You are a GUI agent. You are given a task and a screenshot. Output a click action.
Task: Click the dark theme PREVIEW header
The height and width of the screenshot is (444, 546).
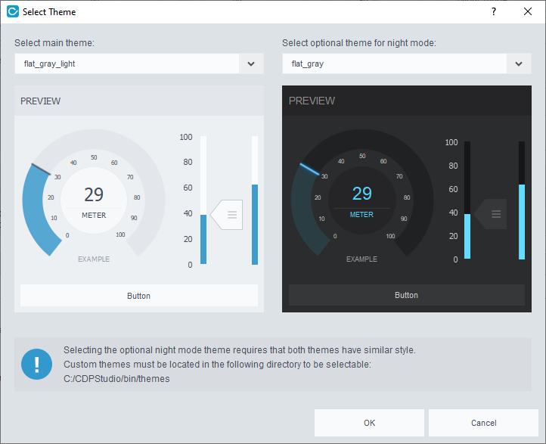pos(312,101)
